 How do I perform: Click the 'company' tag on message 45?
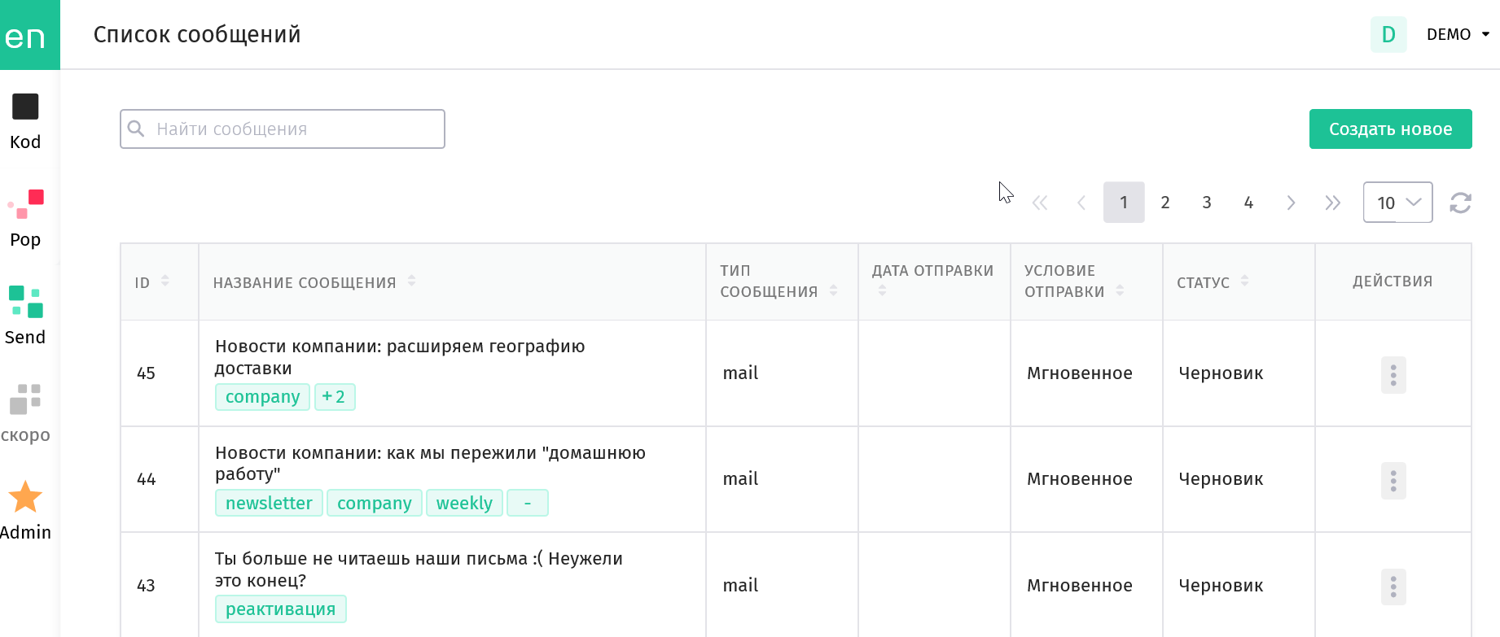tap(262, 397)
